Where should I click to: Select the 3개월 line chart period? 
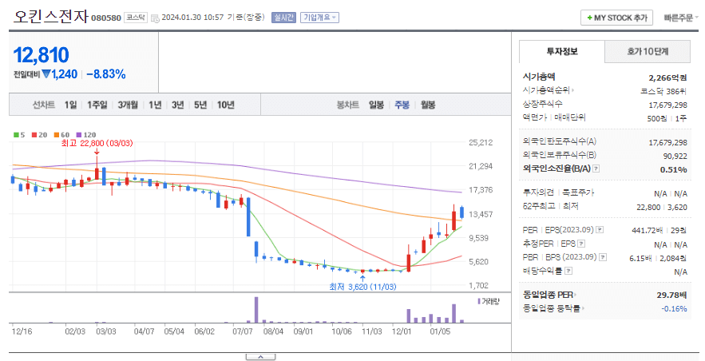click(128, 105)
